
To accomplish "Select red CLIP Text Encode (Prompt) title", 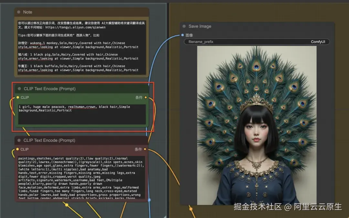I will pos(49,140).
